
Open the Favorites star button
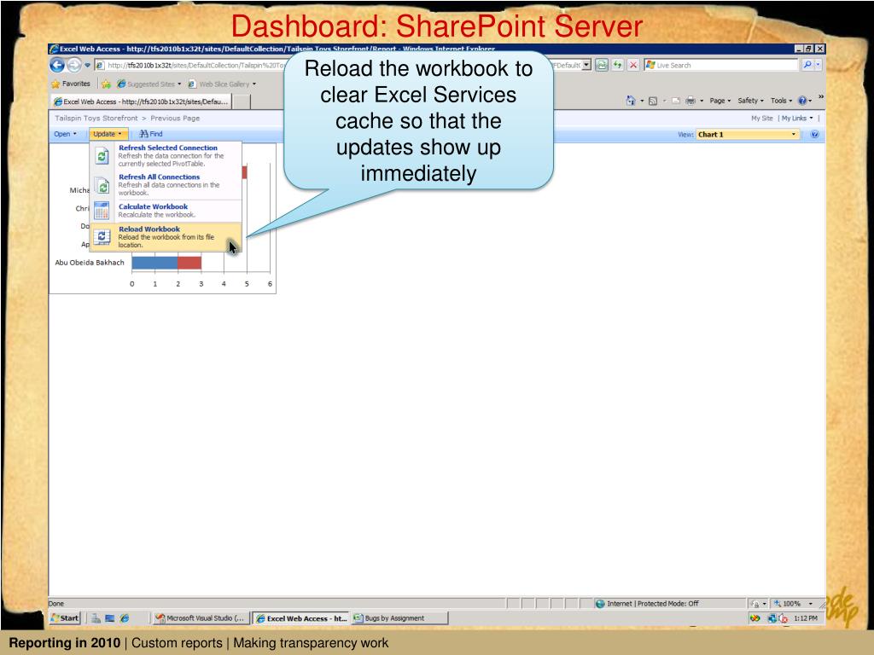71,84
